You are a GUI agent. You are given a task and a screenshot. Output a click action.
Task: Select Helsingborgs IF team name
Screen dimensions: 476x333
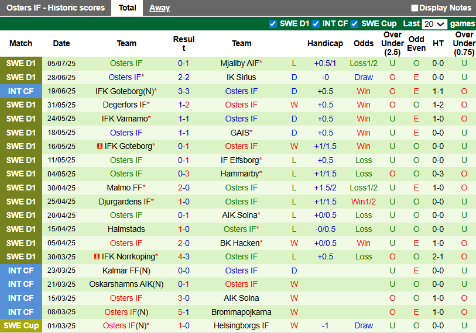click(x=241, y=326)
